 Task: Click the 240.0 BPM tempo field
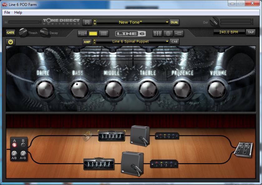229,32
